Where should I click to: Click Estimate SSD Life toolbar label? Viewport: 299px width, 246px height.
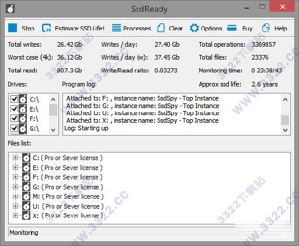pos(79,29)
